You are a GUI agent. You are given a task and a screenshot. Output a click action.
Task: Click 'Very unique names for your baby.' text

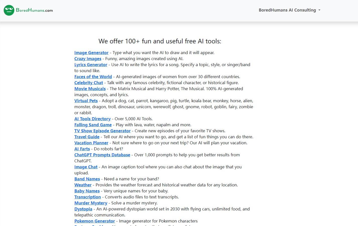[136, 191]
